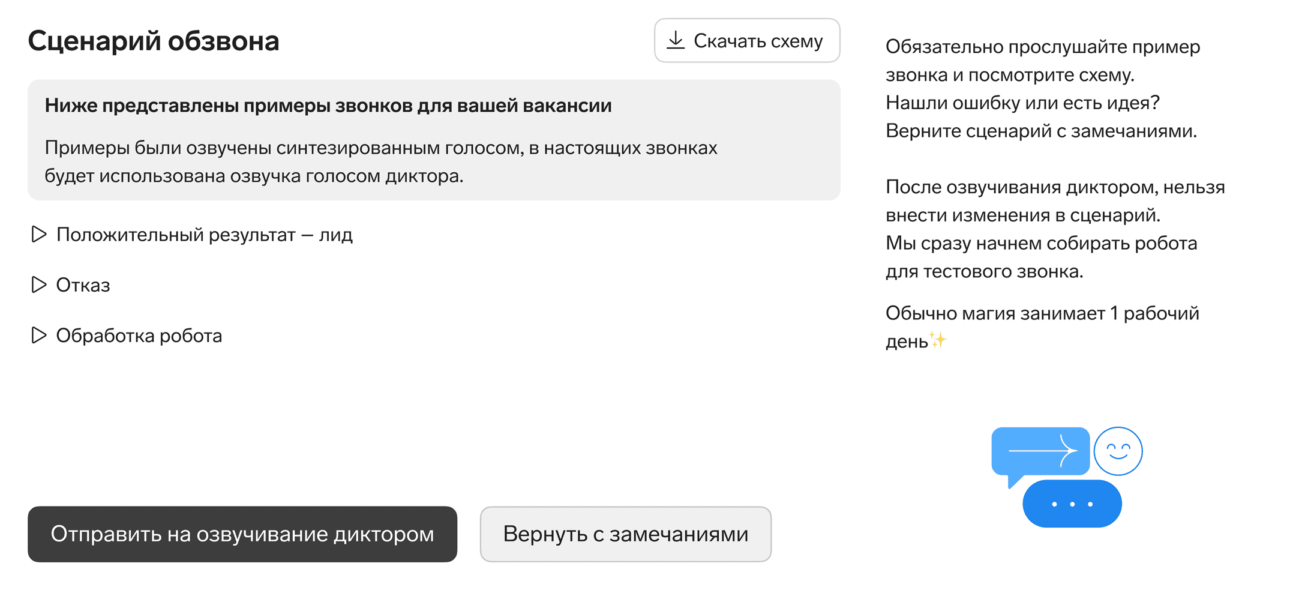
Task: Select the "Обработка робота" label text
Action: 139,336
